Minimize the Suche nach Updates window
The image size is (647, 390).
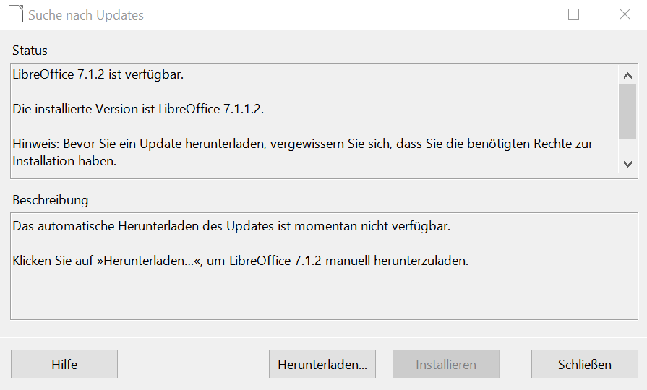coord(523,14)
